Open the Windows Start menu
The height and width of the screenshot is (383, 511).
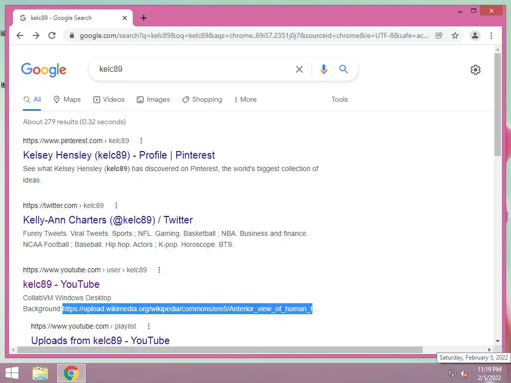tap(12, 373)
